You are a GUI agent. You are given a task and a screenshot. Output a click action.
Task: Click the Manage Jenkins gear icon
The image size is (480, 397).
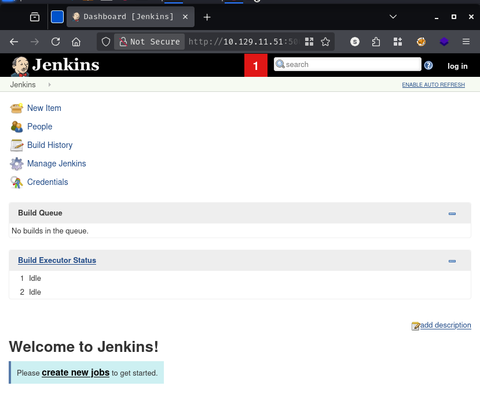click(16, 164)
